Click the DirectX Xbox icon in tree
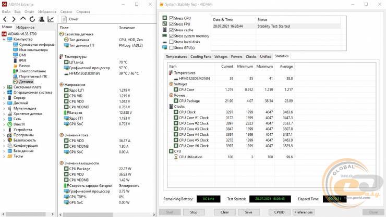The width and height of the screenshot is (386, 217). tap(9, 124)
